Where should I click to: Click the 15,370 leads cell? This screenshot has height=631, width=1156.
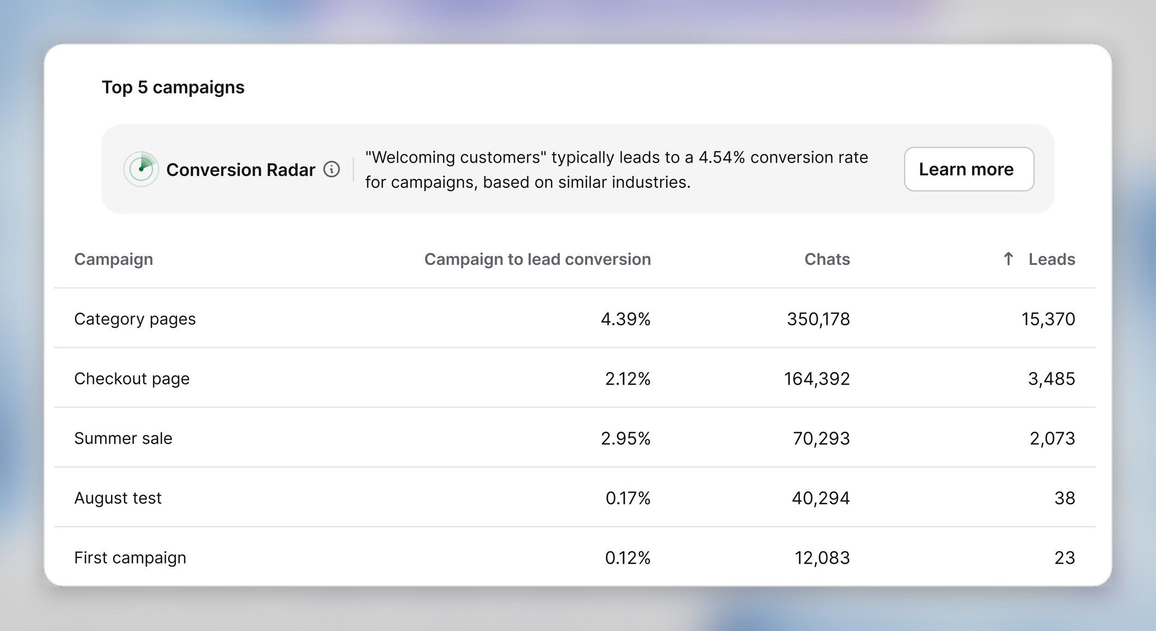pos(1048,319)
